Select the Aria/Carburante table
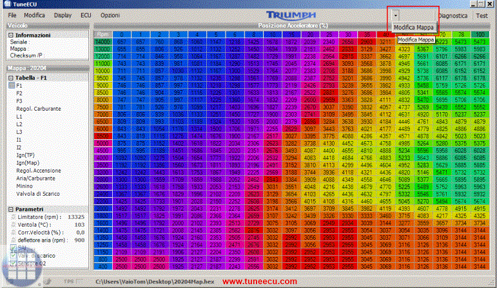Screen dimensions: 497x288 click(x=35, y=178)
